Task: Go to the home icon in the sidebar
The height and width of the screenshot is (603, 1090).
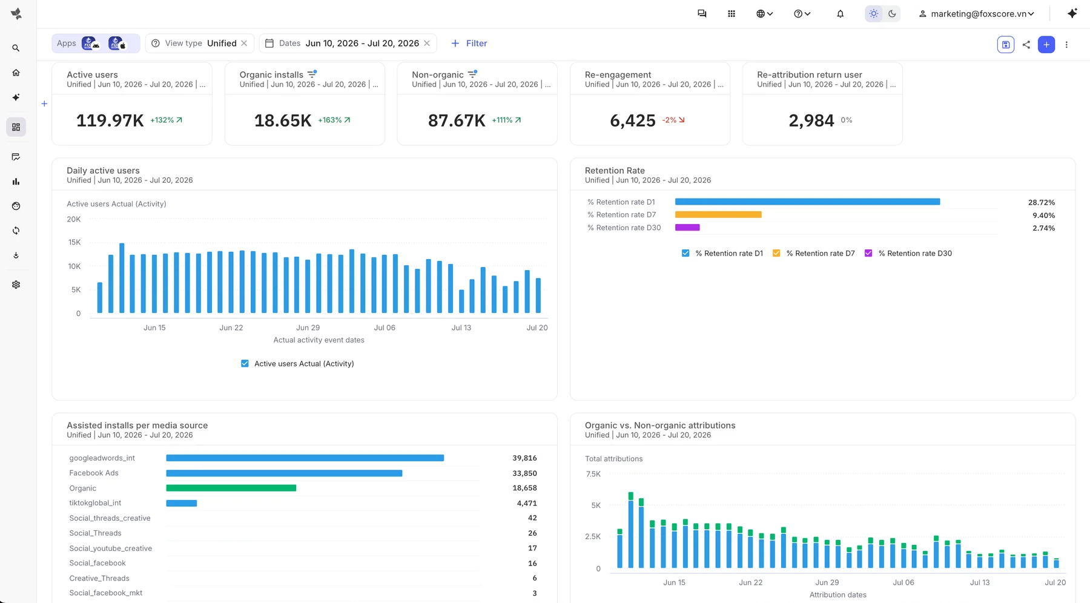Action: [16, 73]
